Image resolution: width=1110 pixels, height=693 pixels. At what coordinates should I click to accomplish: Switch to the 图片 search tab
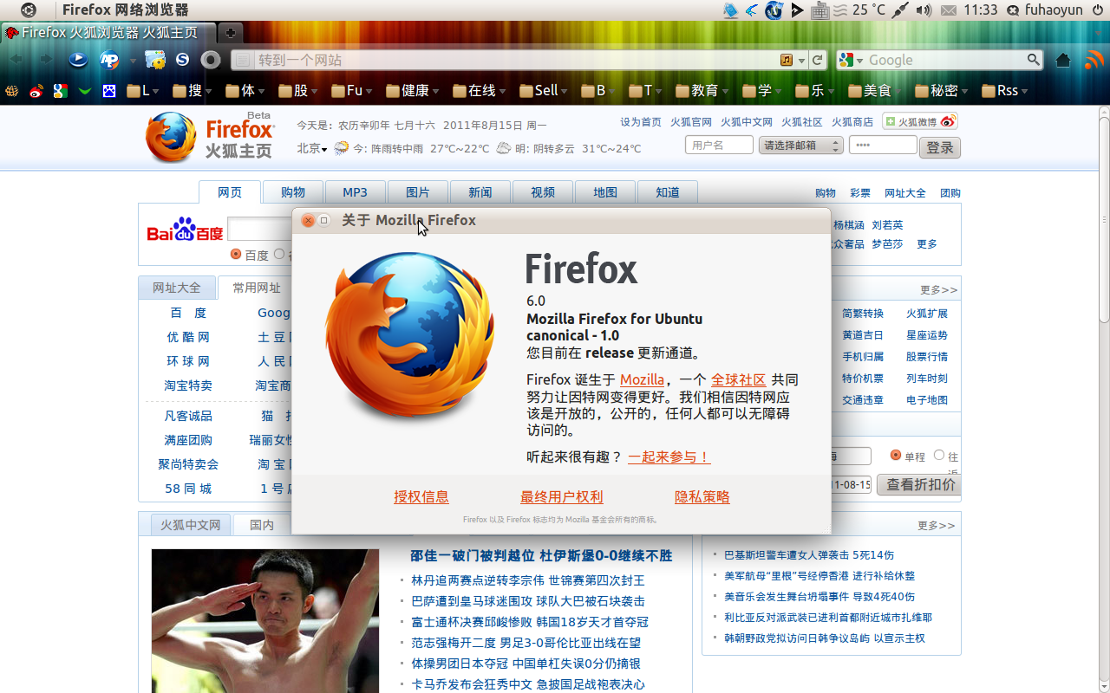coord(418,192)
